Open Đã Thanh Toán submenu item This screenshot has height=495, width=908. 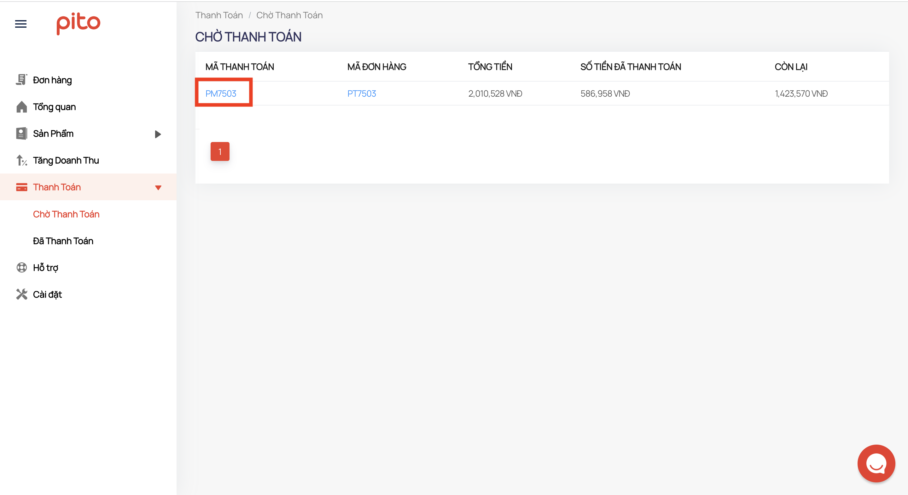tap(63, 241)
